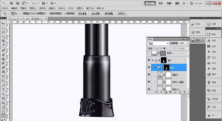
Task: Click the zoom in mode icon
Action: click(x=13, y=13)
